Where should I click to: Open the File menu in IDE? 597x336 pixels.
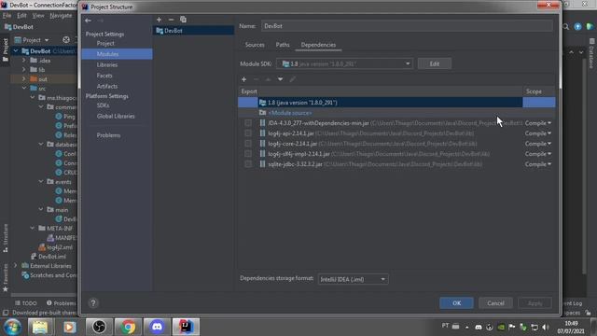pyautogui.click(x=7, y=16)
